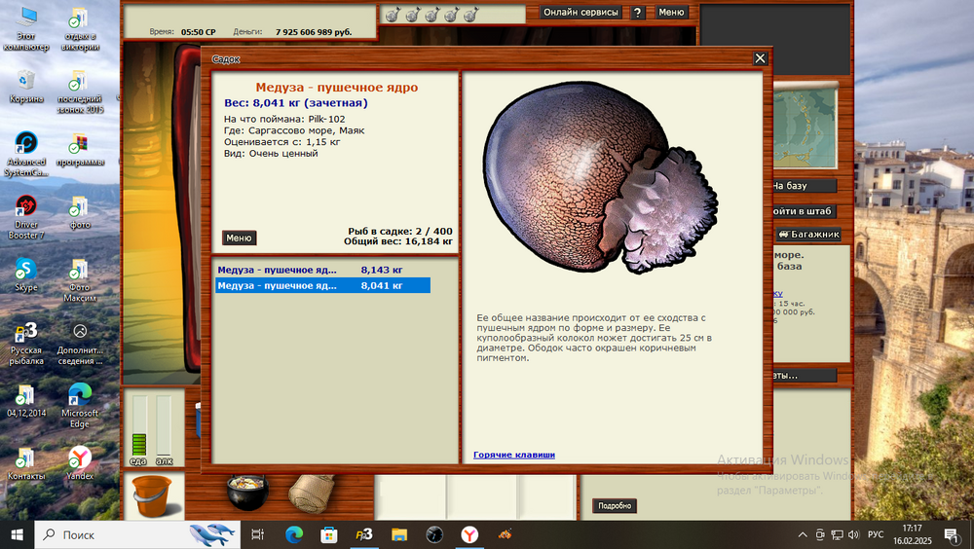Open the groundbait cooking pot
974x549 pixels.
(246, 492)
